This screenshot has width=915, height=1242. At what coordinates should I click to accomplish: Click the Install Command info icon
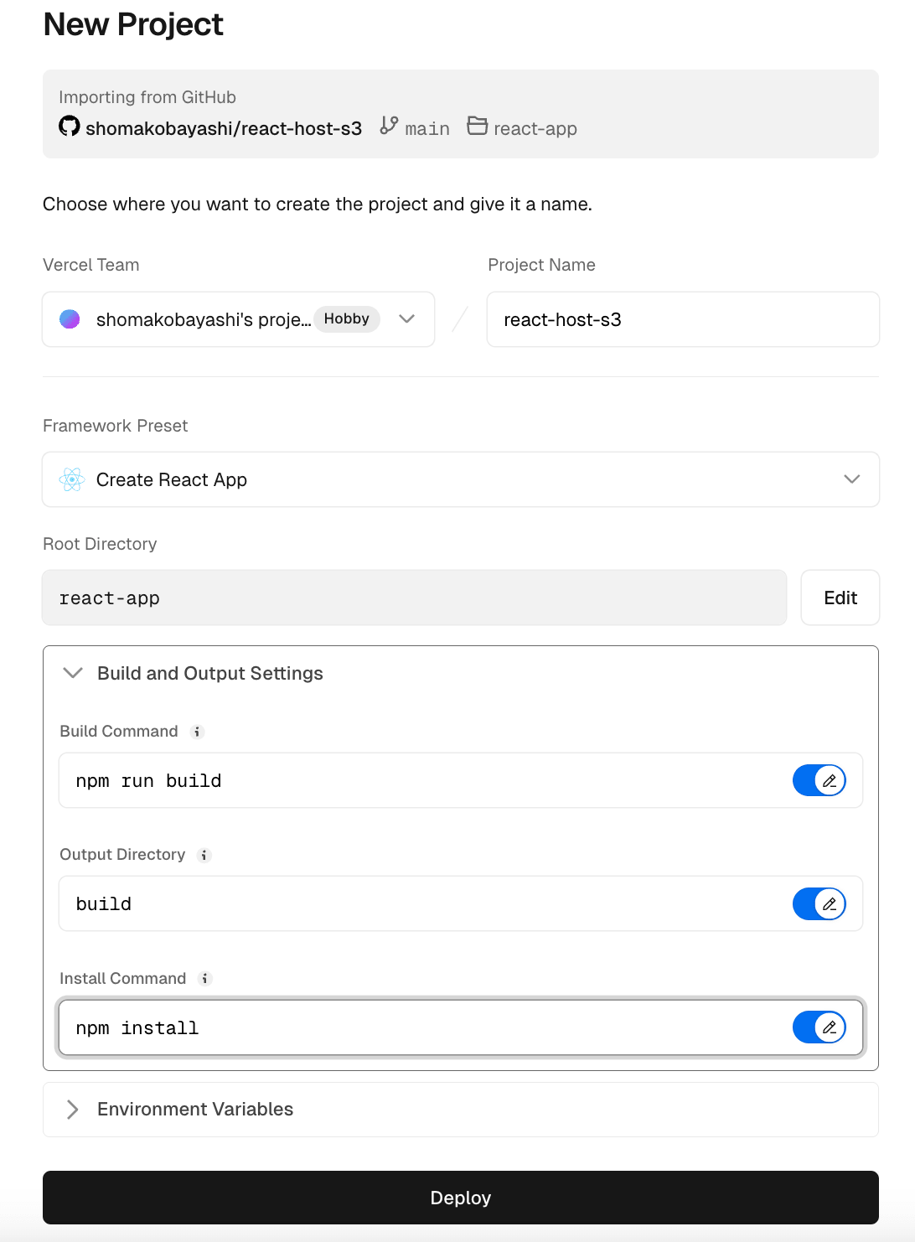coord(204,979)
